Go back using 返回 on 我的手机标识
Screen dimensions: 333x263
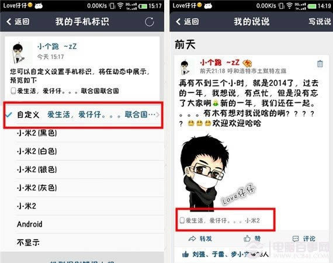tap(18, 22)
